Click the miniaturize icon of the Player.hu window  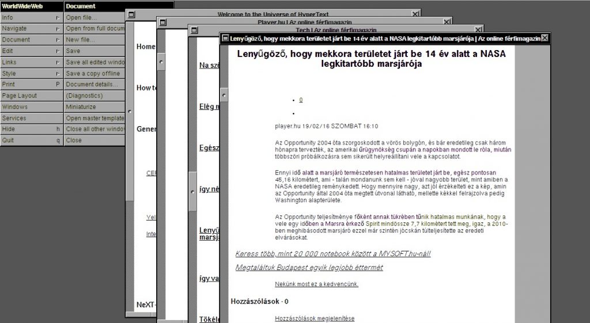pyautogui.click(x=162, y=22)
